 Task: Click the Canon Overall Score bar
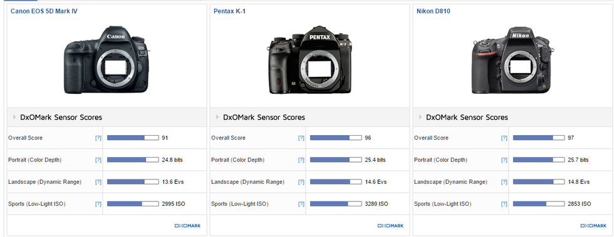click(133, 138)
